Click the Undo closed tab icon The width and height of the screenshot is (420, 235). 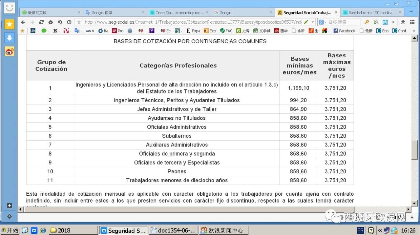60,22
